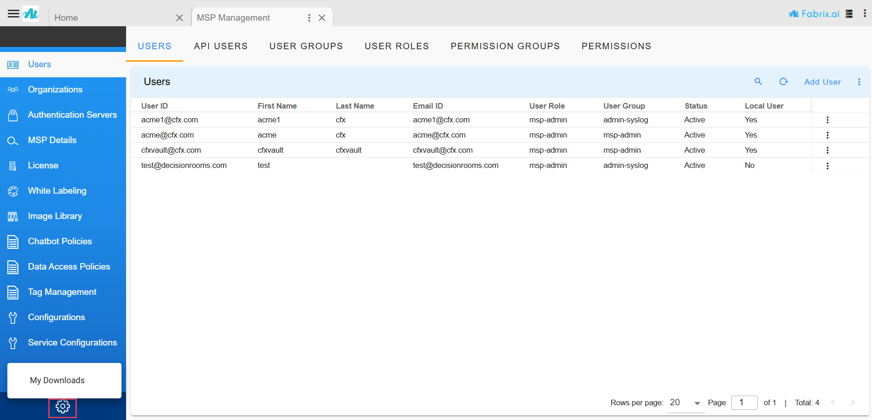
Task: Click the Page number input field
Action: coord(744,403)
